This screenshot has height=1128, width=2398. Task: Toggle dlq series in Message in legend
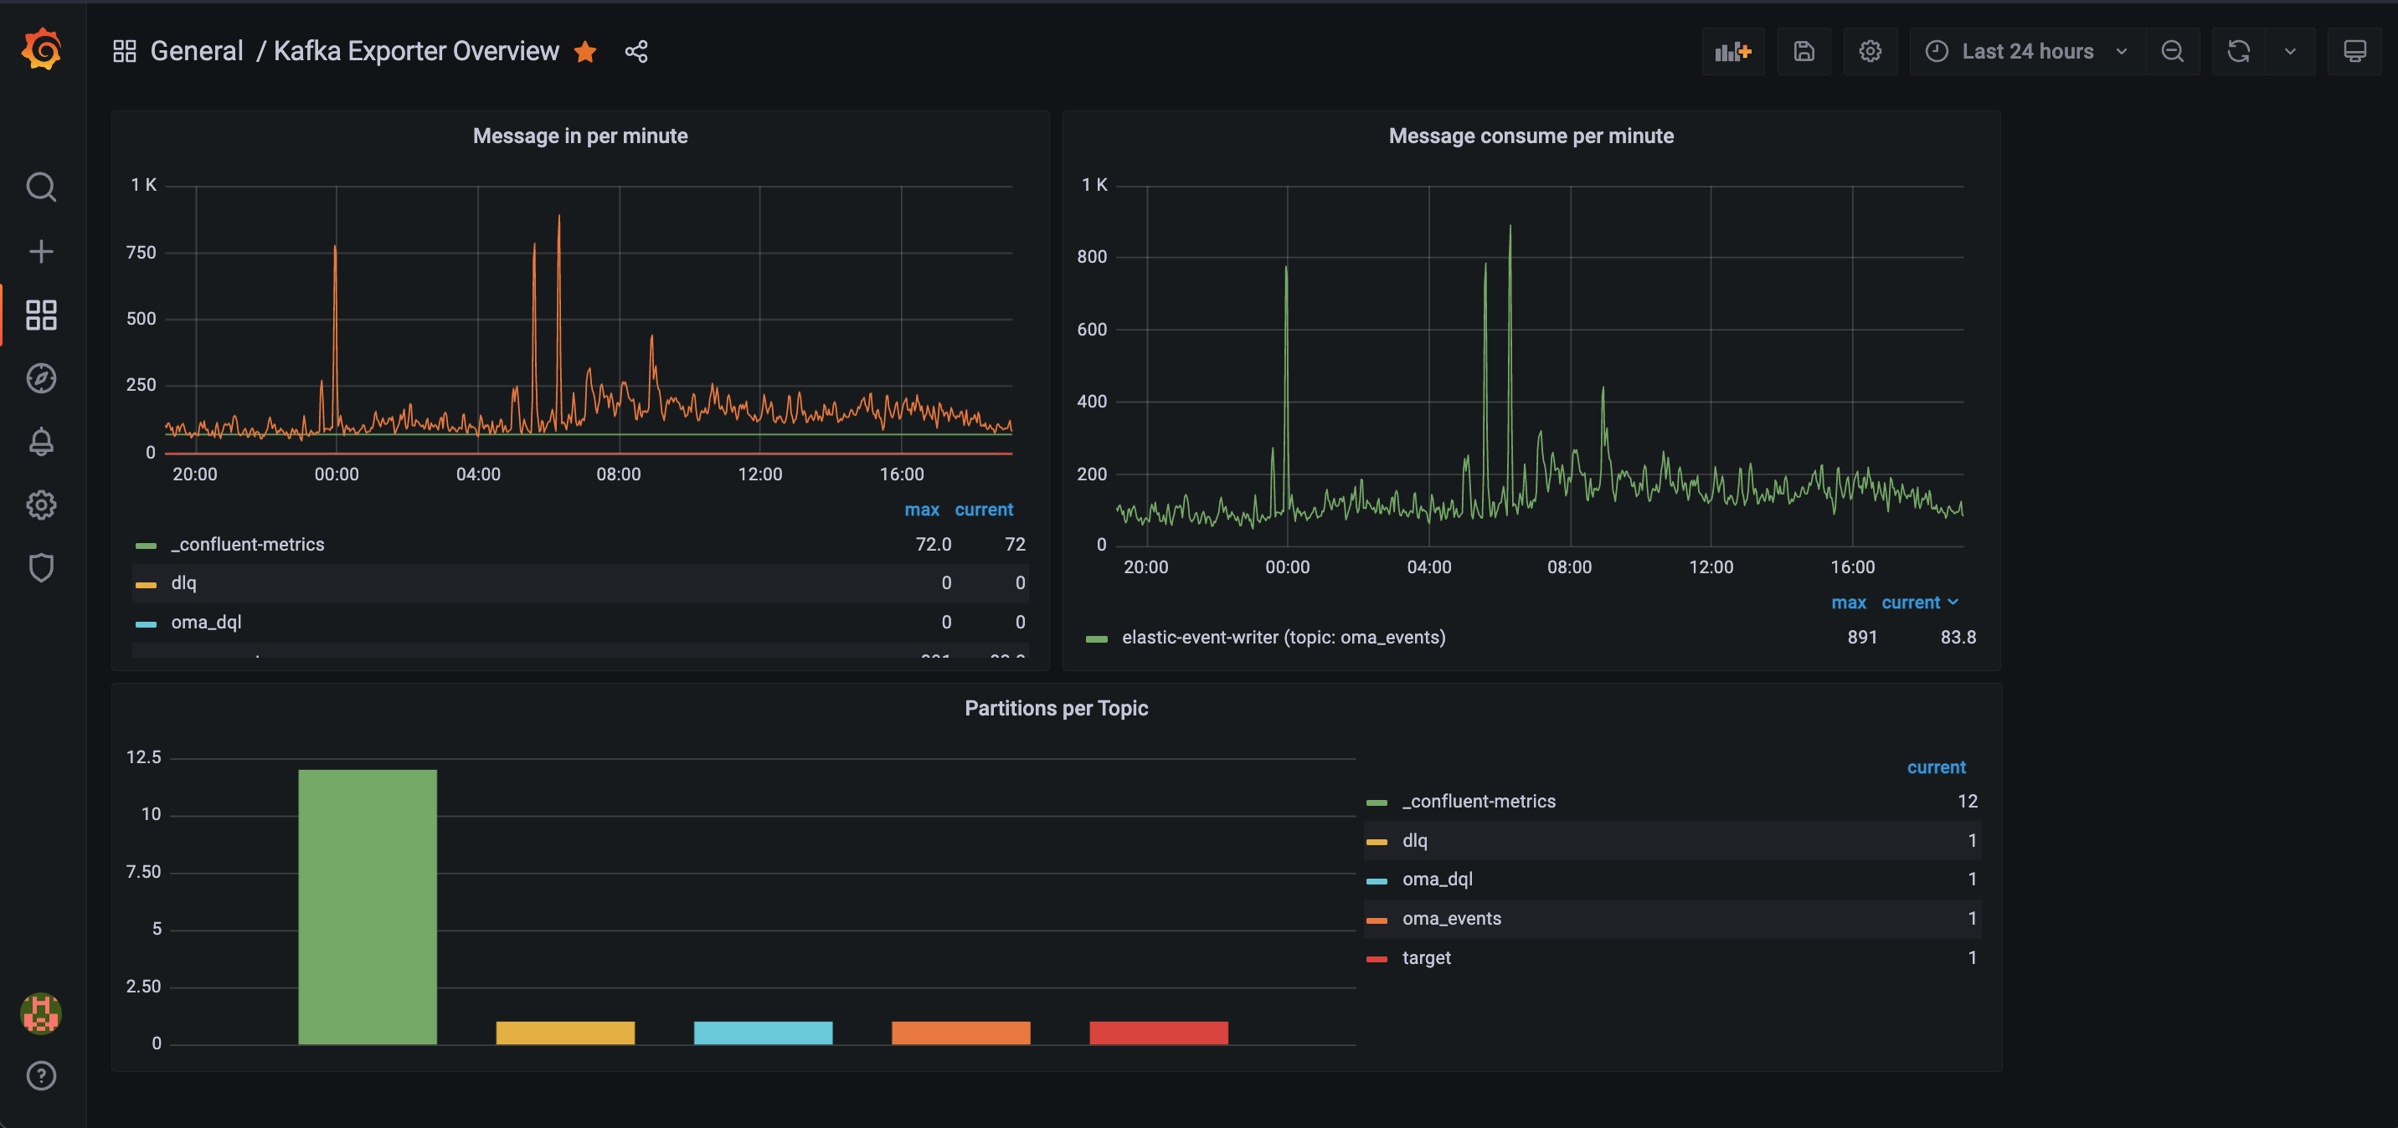183,582
